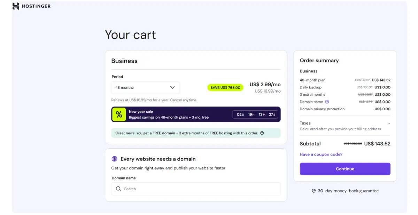Click the percent icon on New year sale banner
The image size is (418, 215).
pyautogui.click(x=118, y=114)
